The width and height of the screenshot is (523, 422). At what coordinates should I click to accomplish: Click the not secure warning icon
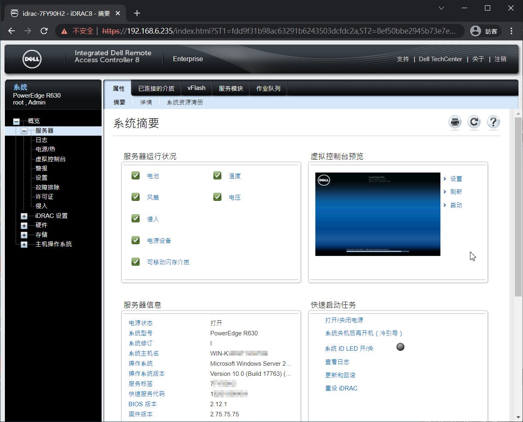point(64,31)
